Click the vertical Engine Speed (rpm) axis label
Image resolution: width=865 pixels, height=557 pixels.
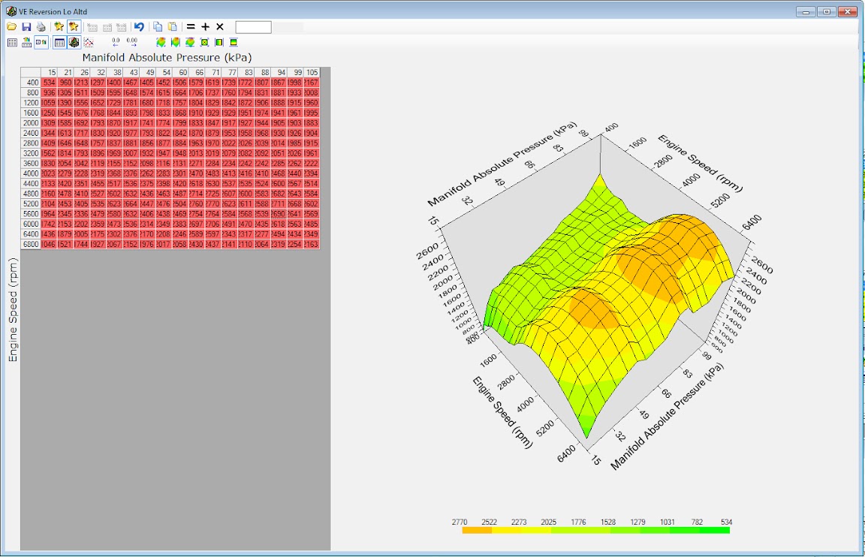pos(13,310)
